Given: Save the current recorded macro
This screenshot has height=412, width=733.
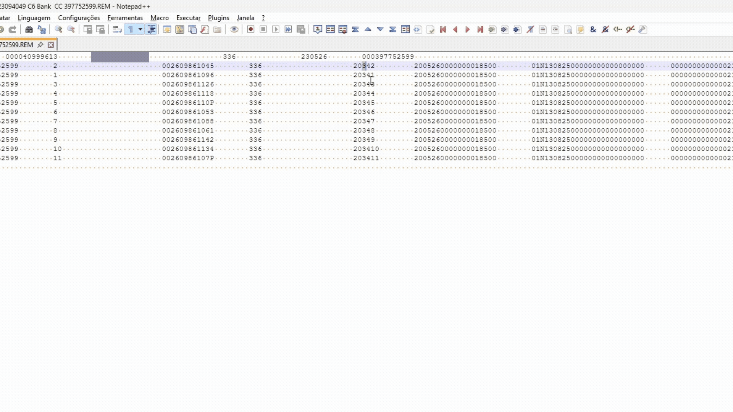Looking at the screenshot, I should [x=301, y=29].
